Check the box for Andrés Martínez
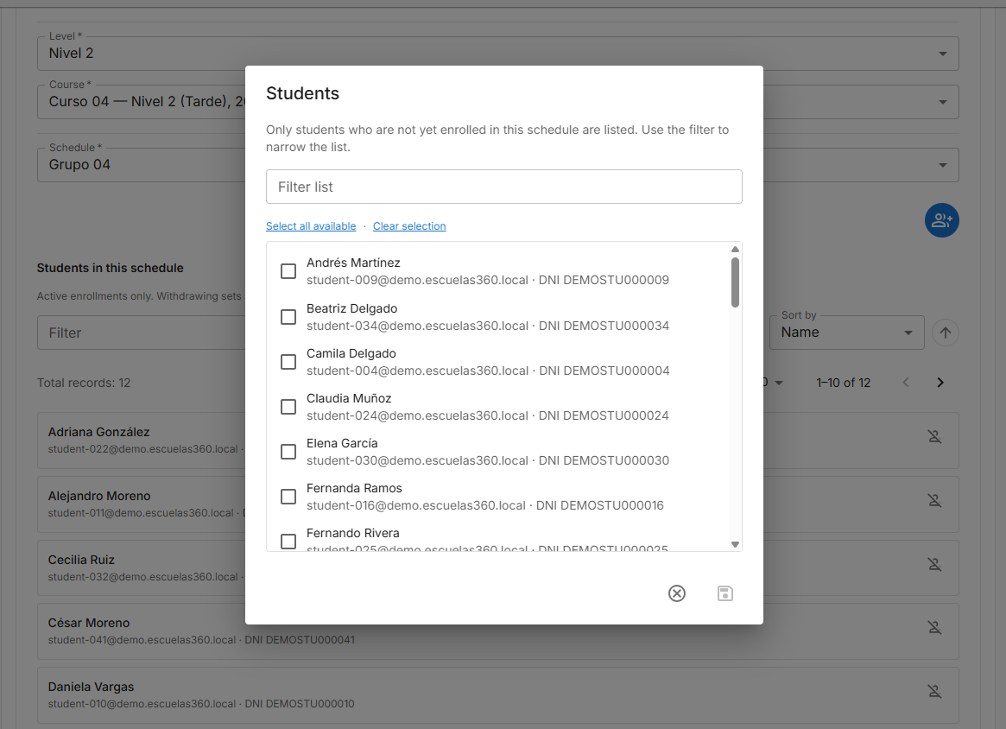Viewport: 1006px width, 729px height. coord(288,271)
